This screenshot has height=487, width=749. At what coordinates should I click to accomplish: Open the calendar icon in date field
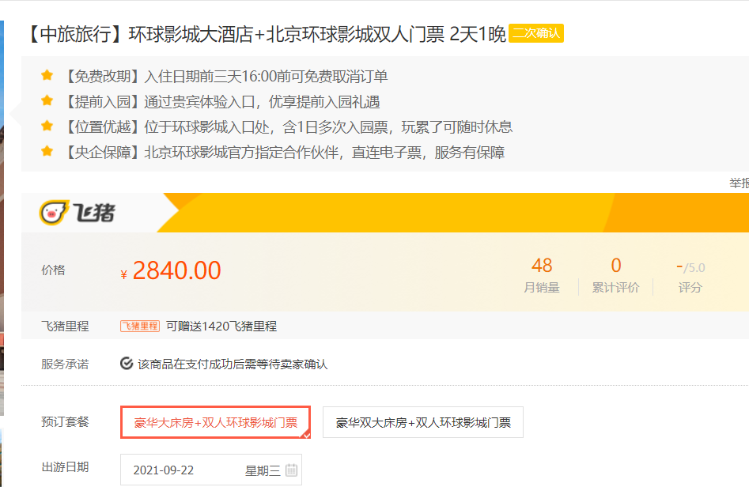pyautogui.click(x=291, y=470)
